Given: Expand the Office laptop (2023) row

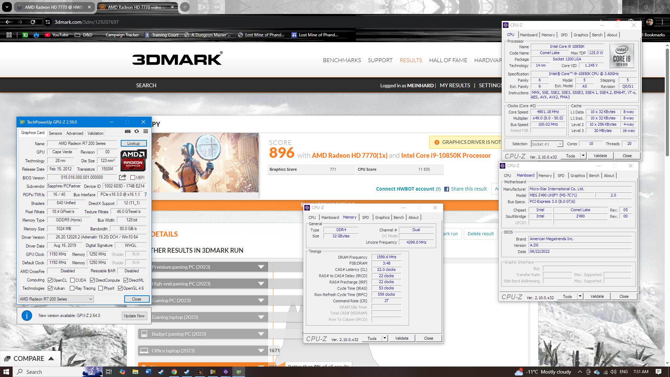Looking at the screenshot, I should 203,351.
